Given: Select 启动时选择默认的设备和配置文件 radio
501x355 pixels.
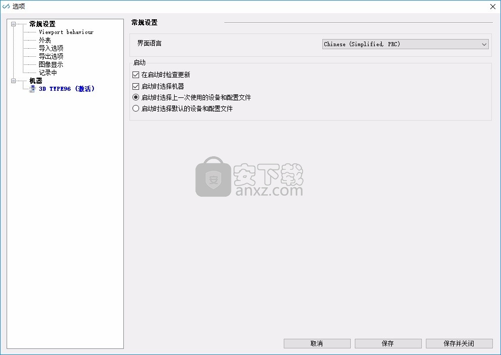Looking at the screenshot, I should (136, 108).
